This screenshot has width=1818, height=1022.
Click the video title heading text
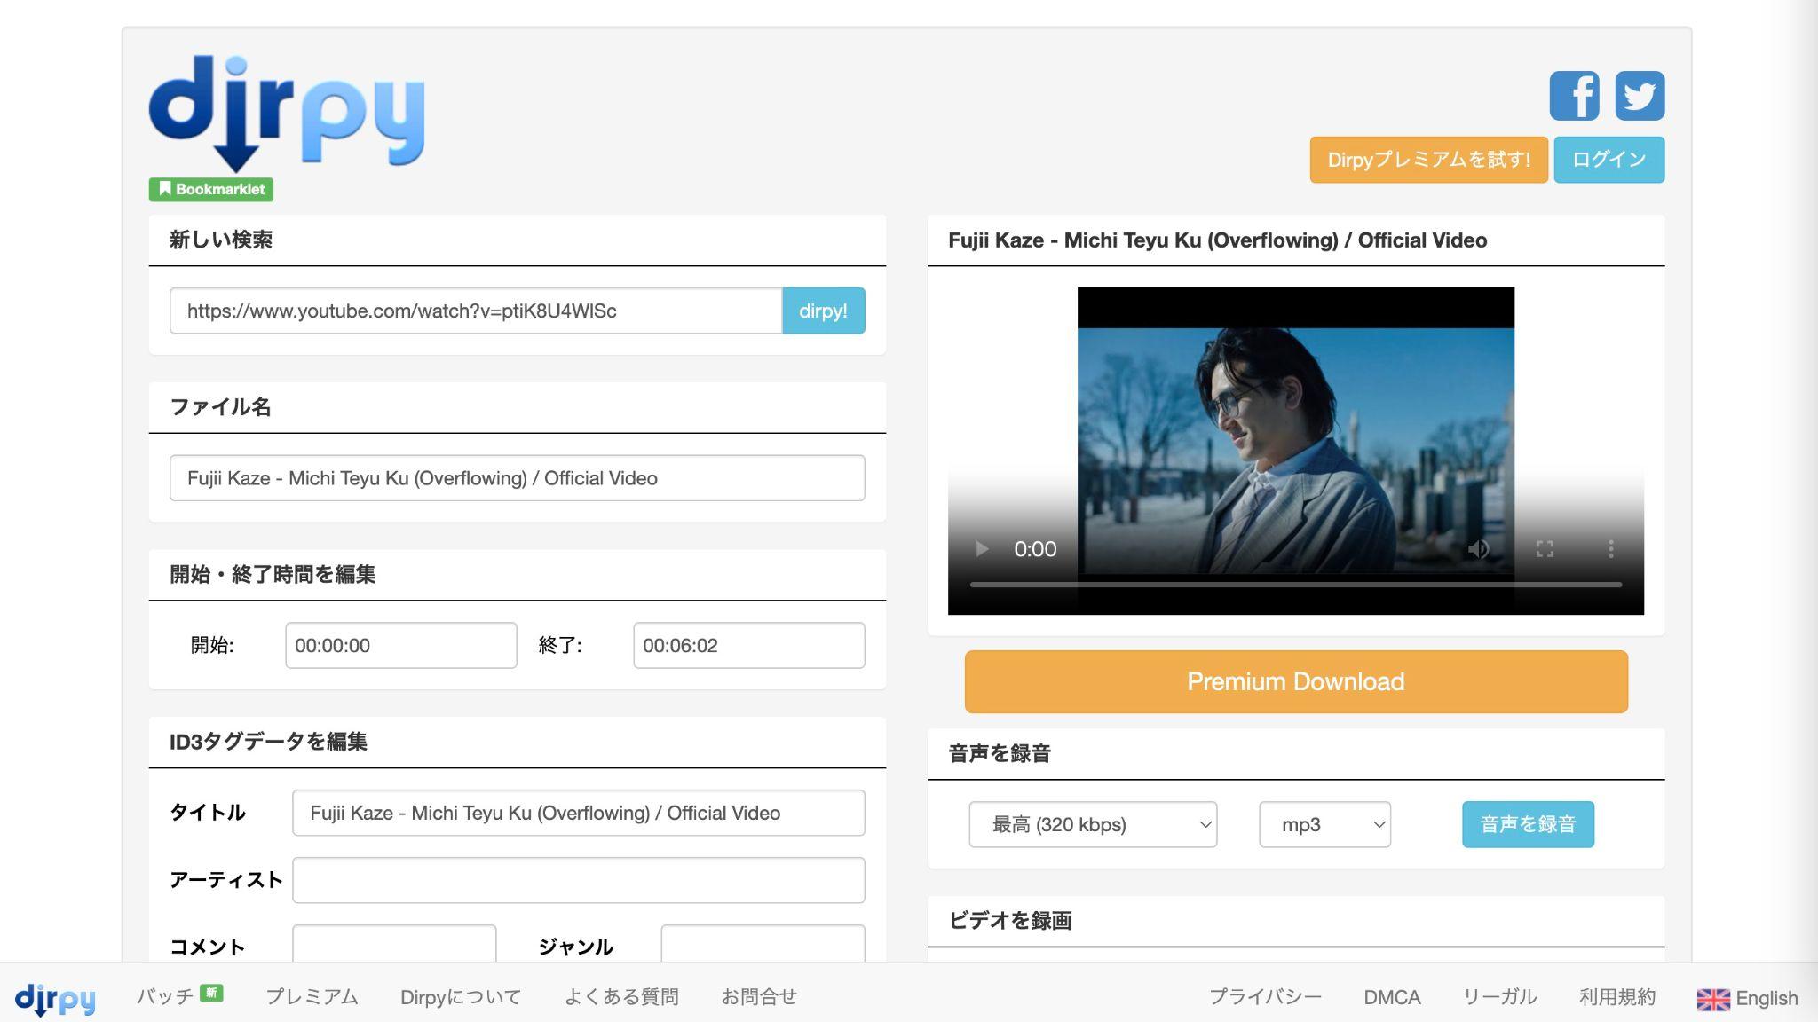(1217, 240)
